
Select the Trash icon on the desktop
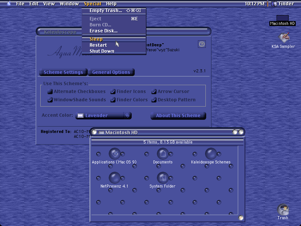point(283,210)
